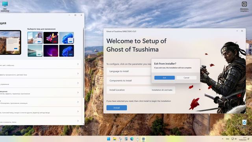Open the Language to install option
Screen dimensions: 252x142
click(129, 71)
